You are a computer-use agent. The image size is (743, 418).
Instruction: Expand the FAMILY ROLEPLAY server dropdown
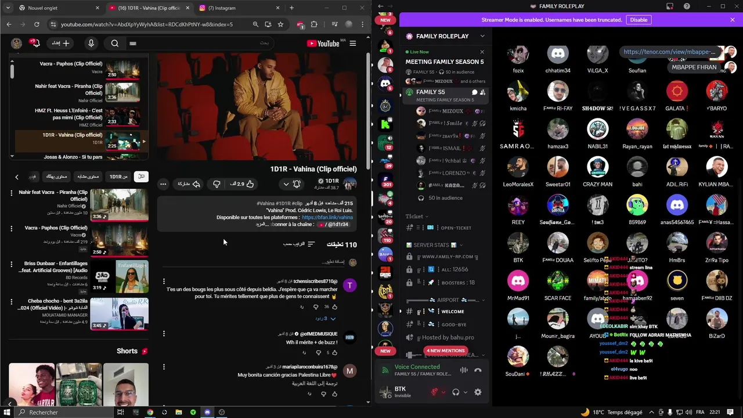[482, 36]
